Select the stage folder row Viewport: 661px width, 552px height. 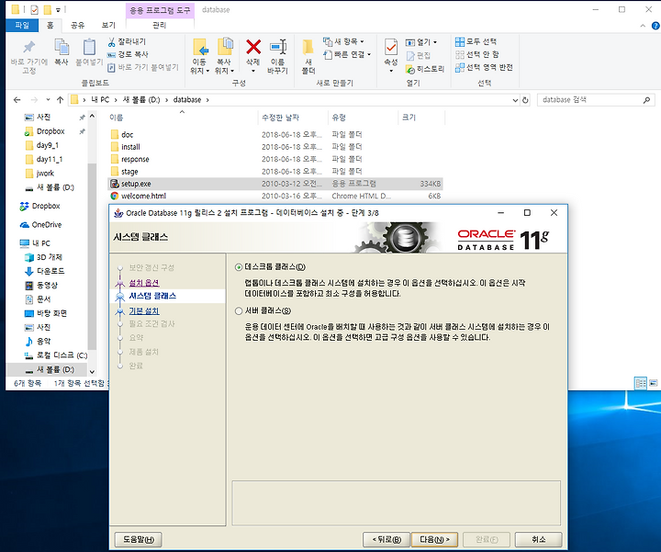[274, 171]
